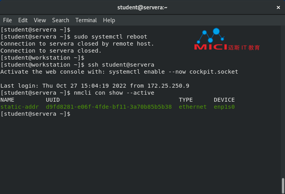This screenshot has width=285, height=194.
Task: Open the Search menu
Action: (61, 20)
